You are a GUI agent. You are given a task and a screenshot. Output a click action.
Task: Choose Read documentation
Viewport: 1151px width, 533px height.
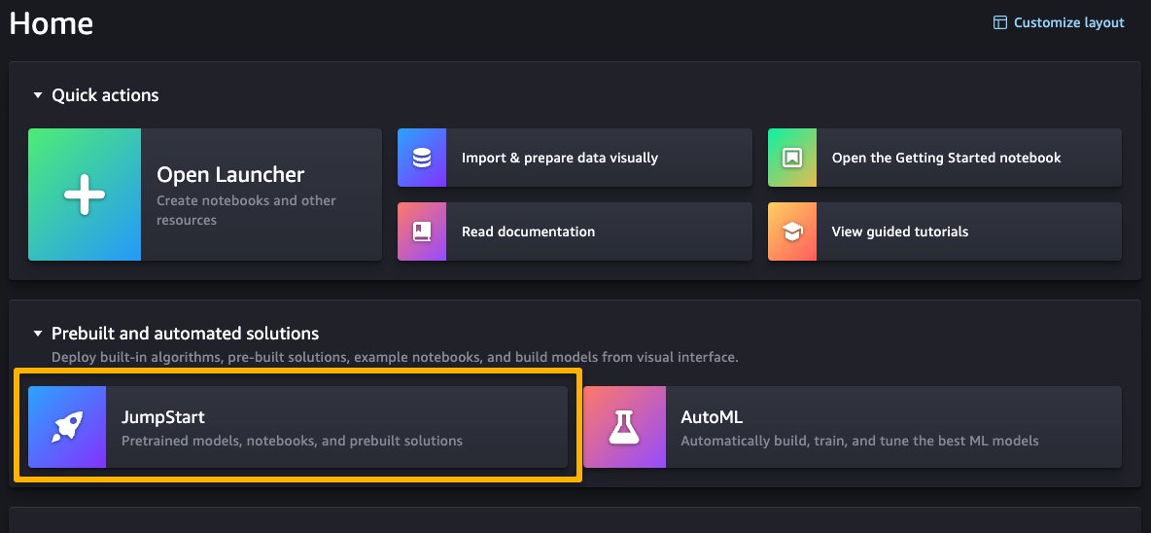click(x=575, y=231)
